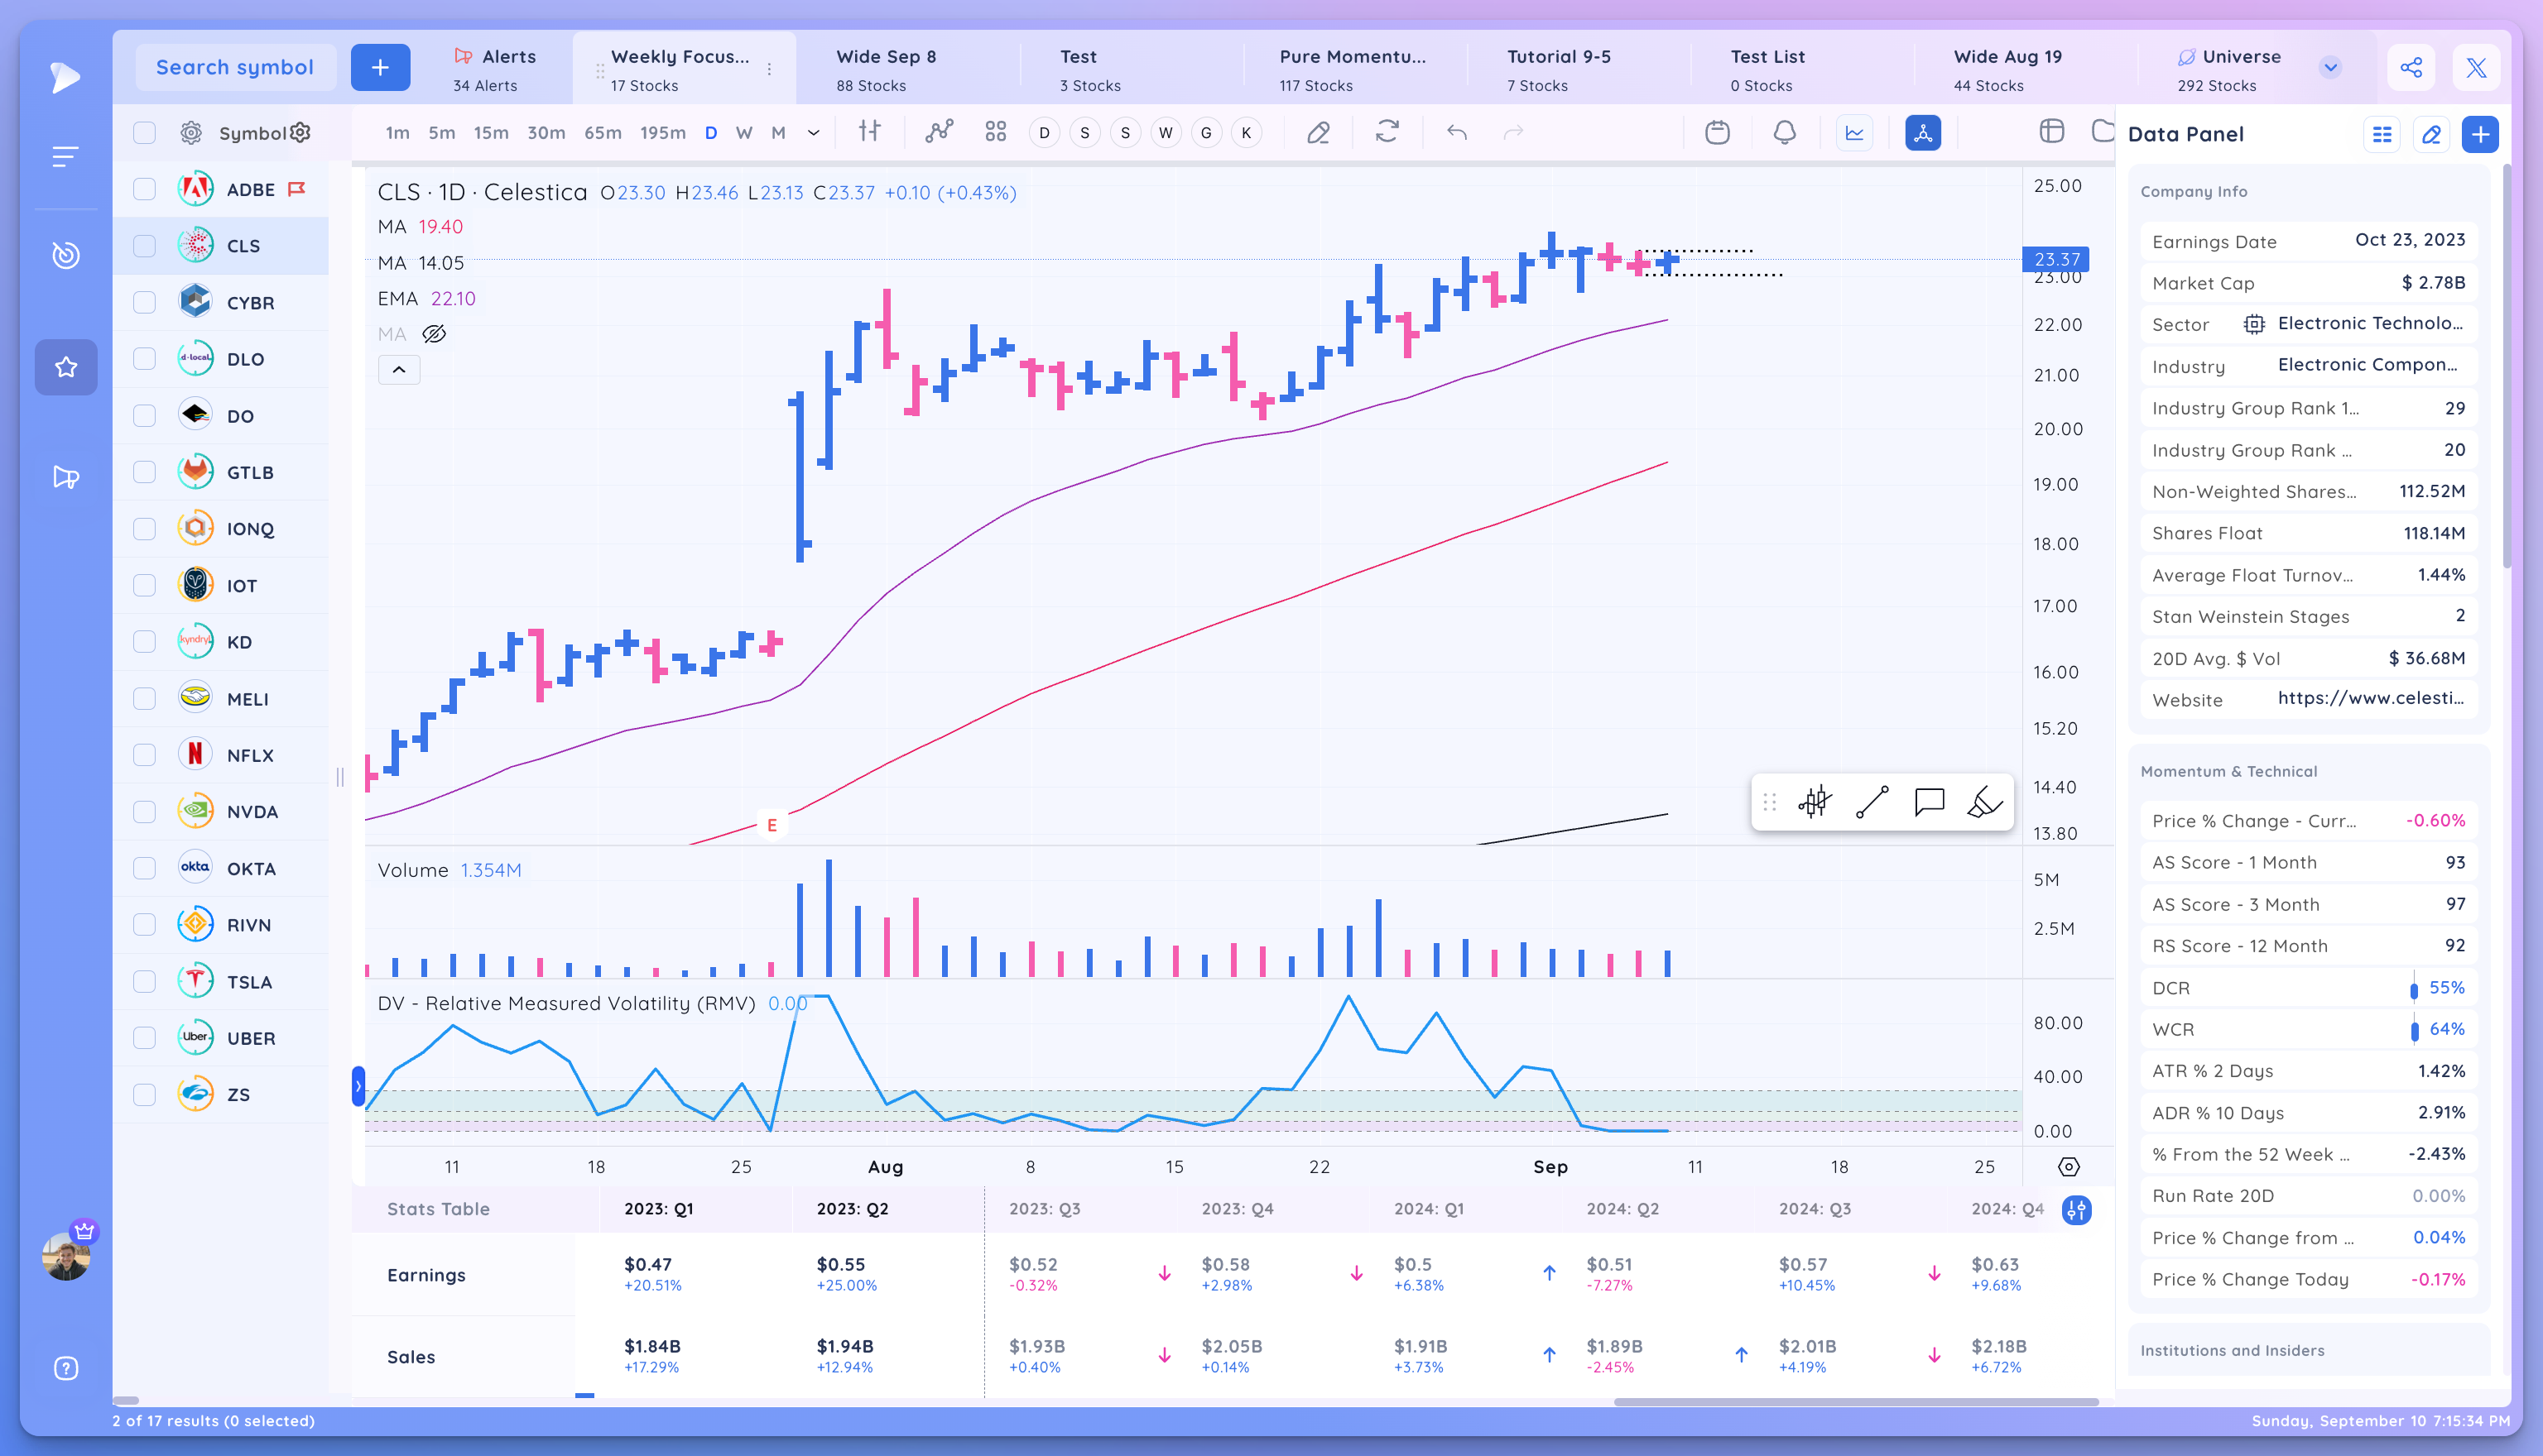Image resolution: width=2543 pixels, height=1456 pixels.
Task: Open the help question mark icon
Action: [x=66, y=1368]
